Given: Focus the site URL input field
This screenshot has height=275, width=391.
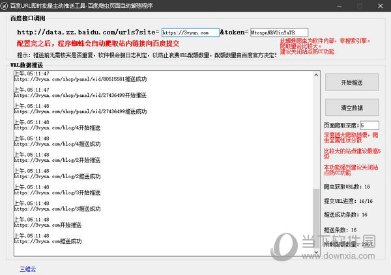Looking at the screenshot, I should click(190, 33).
